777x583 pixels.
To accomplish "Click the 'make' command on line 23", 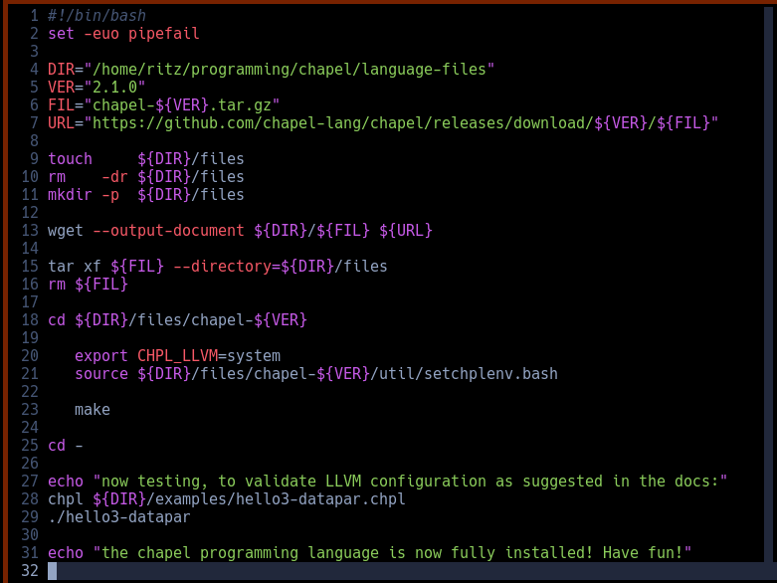I will coord(93,409).
